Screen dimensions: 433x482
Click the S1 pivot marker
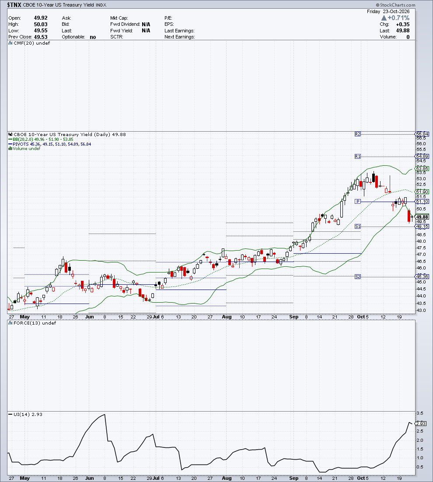(x=358, y=226)
